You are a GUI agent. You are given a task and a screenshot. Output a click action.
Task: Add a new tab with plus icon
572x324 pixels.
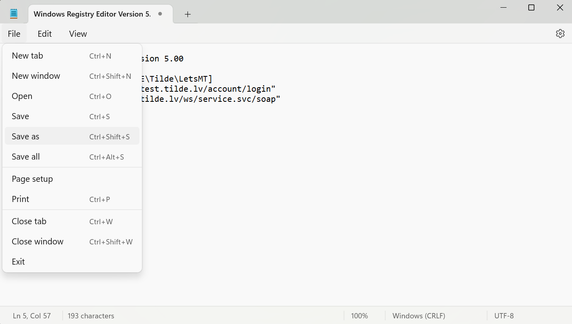188,14
